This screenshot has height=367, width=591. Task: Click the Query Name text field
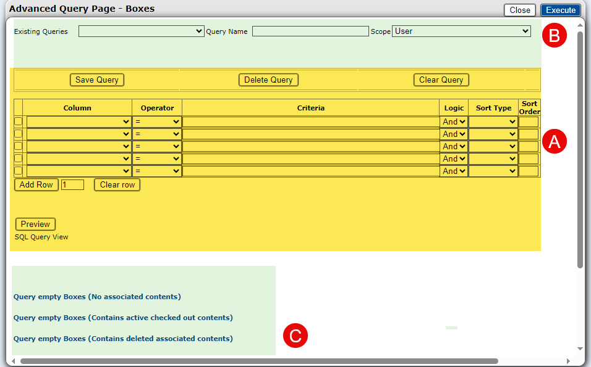310,31
